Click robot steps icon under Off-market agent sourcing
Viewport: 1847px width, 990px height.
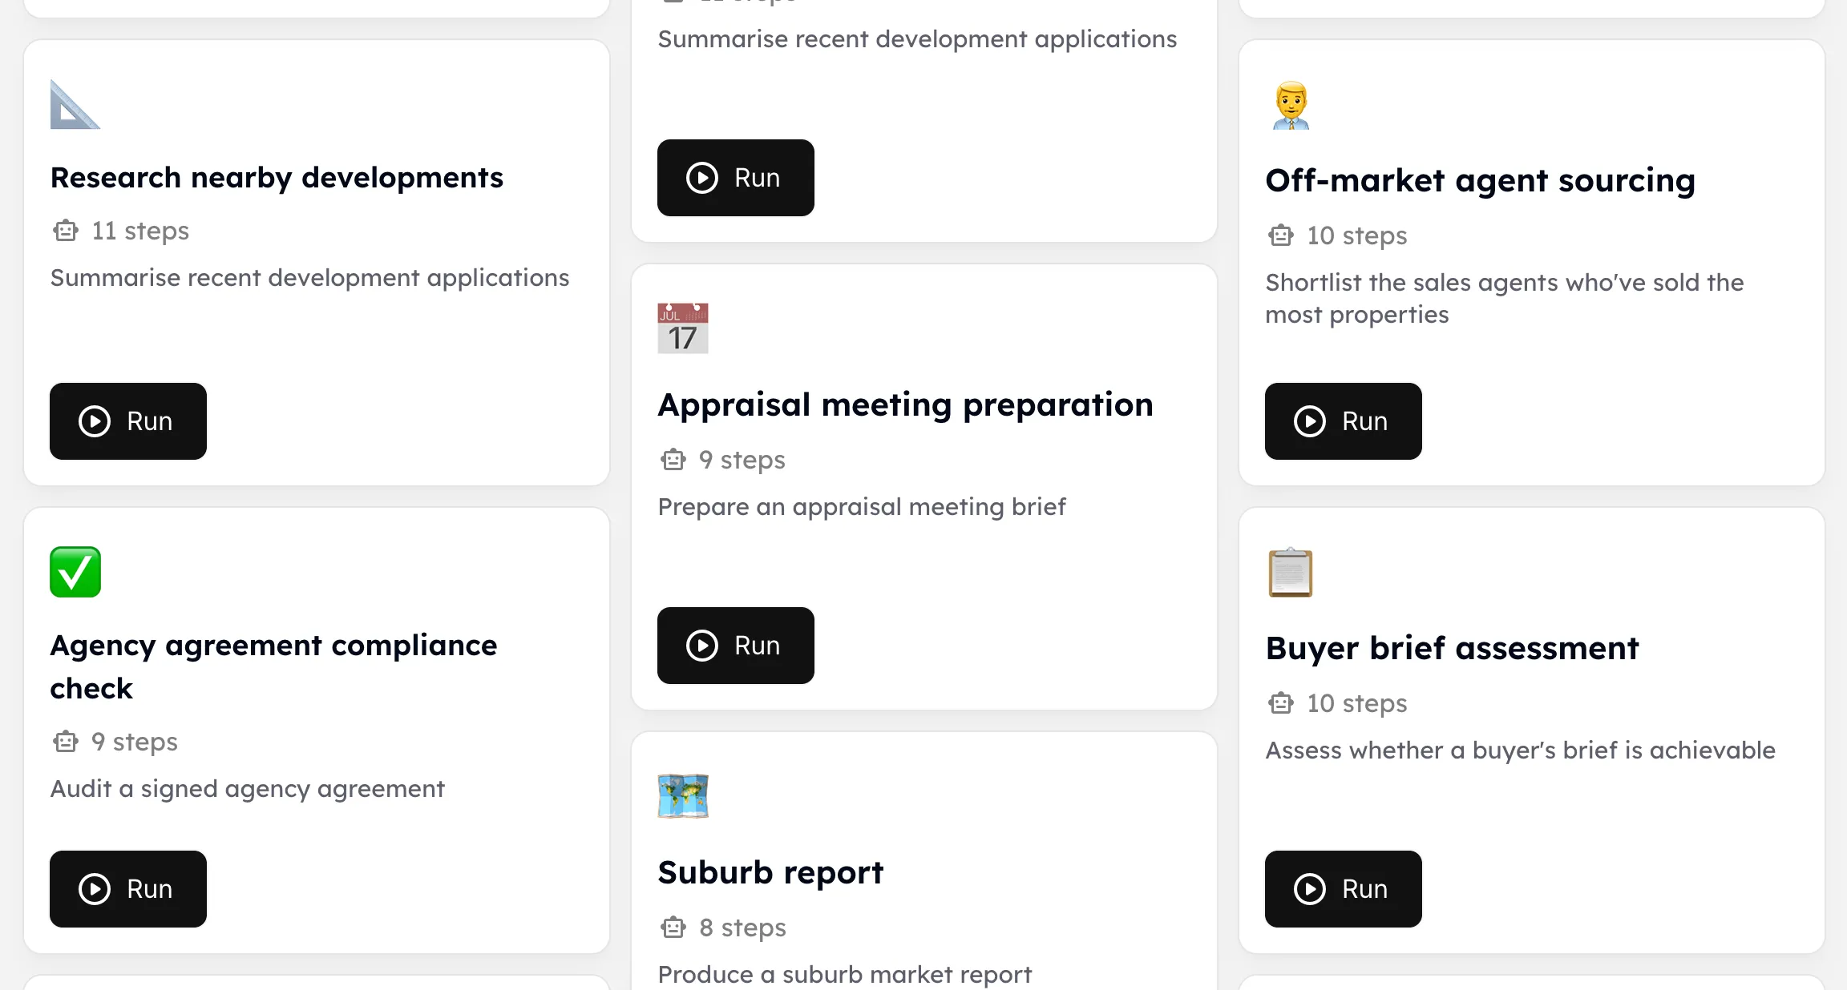coord(1281,235)
